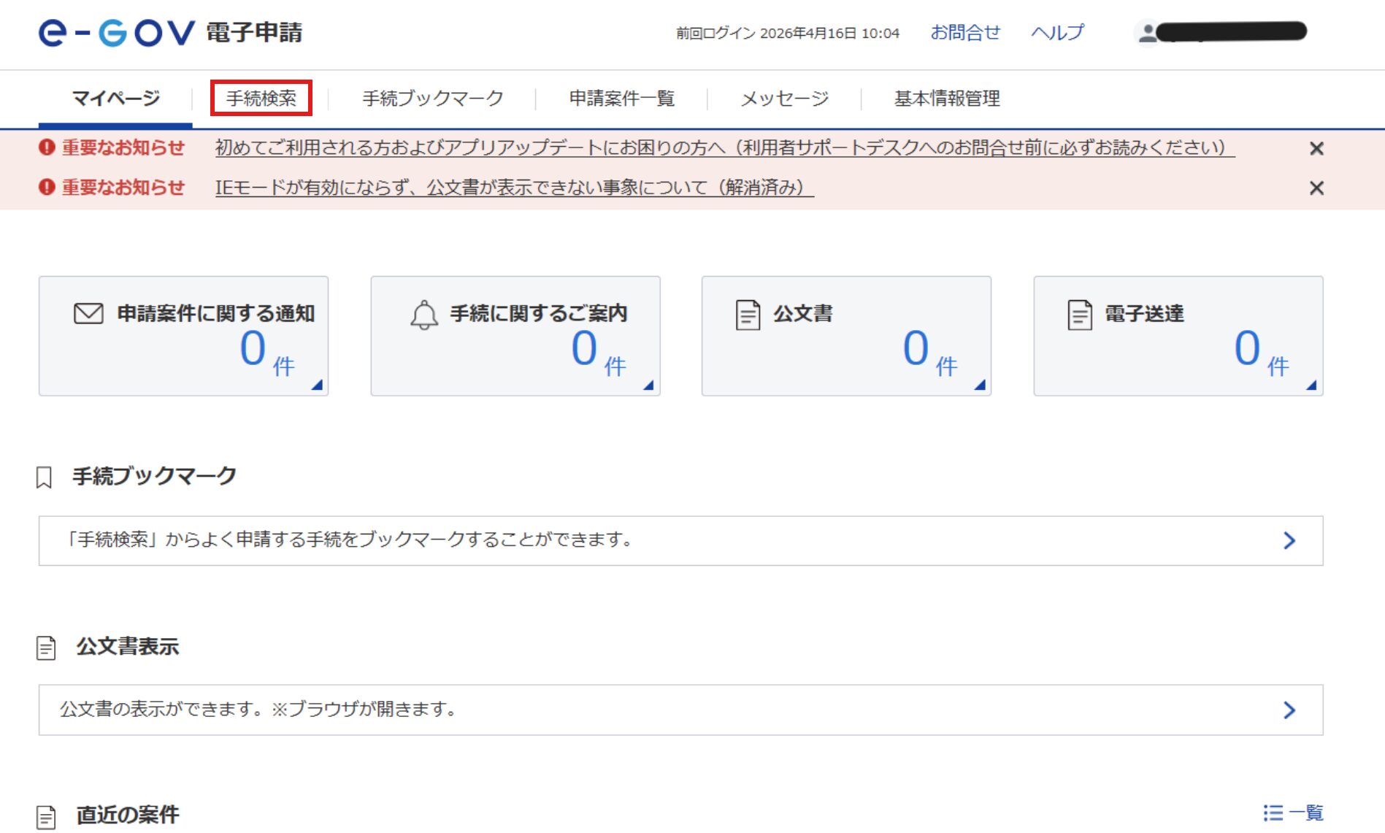Go to the メッセージ tab

[784, 98]
